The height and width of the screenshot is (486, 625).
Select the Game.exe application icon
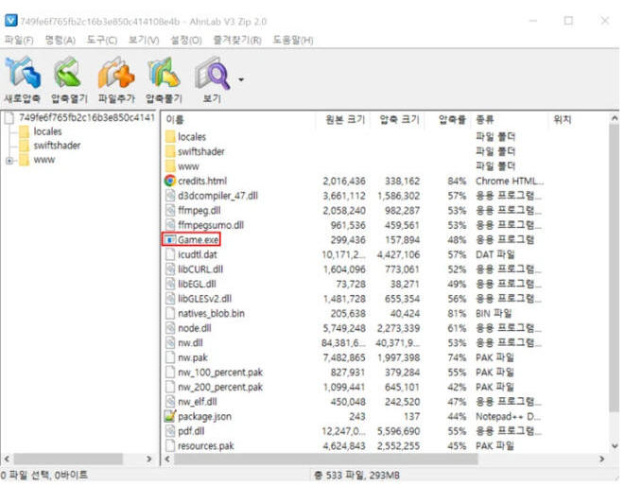[x=170, y=240]
